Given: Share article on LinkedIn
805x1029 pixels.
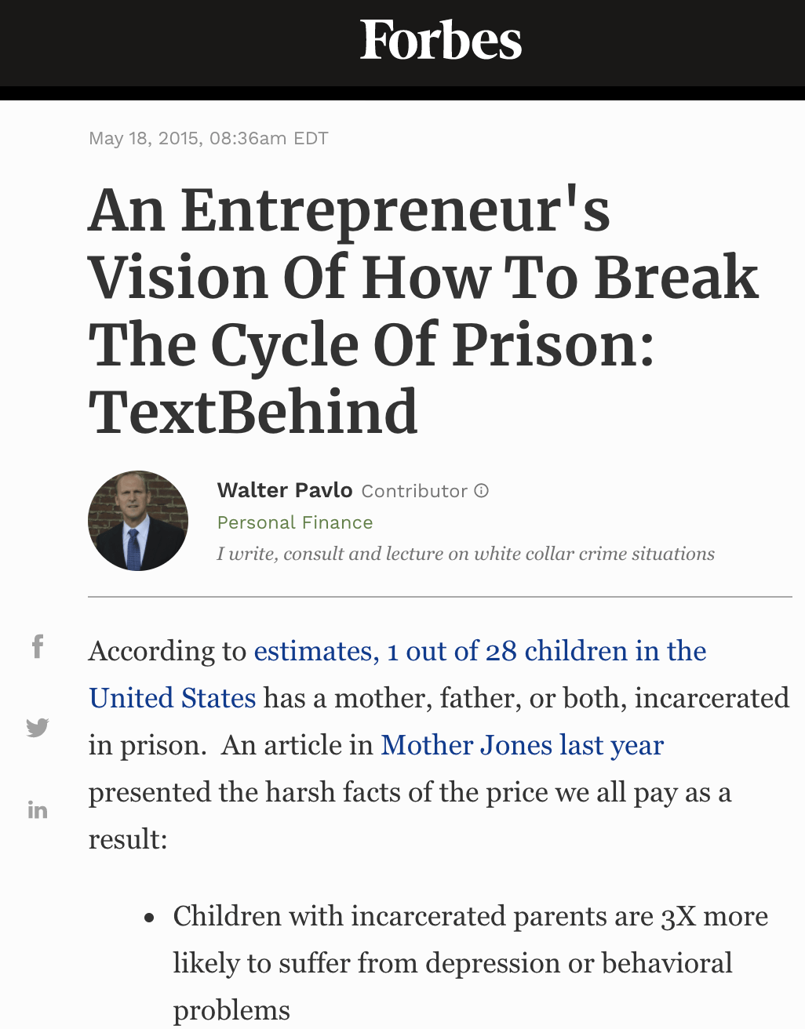Looking at the screenshot, I should pos(37,809).
